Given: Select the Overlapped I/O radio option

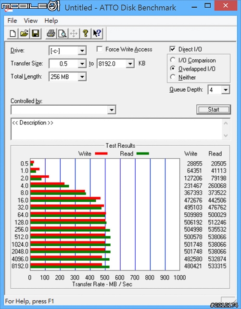Looking at the screenshot, I should 173,69.
